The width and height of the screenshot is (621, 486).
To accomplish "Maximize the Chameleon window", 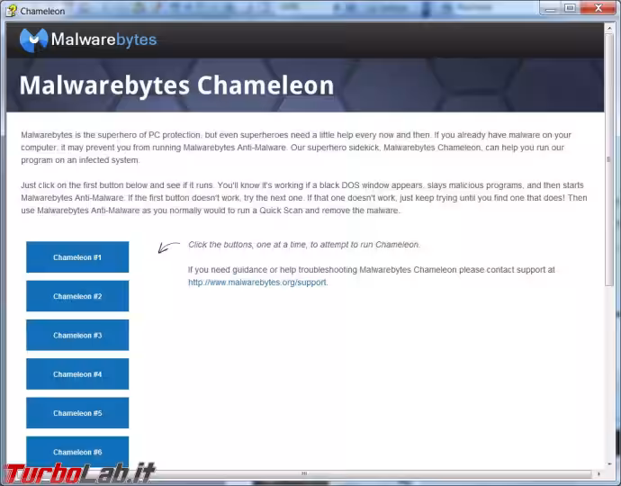I will (x=570, y=8).
